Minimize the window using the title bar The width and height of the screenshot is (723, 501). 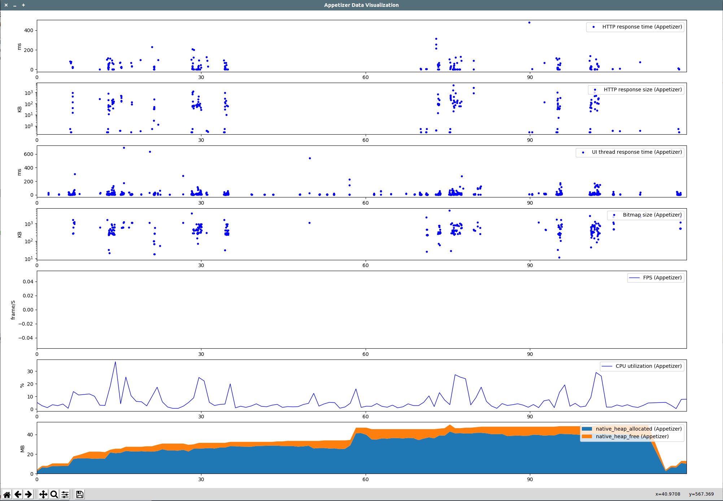point(15,5)
